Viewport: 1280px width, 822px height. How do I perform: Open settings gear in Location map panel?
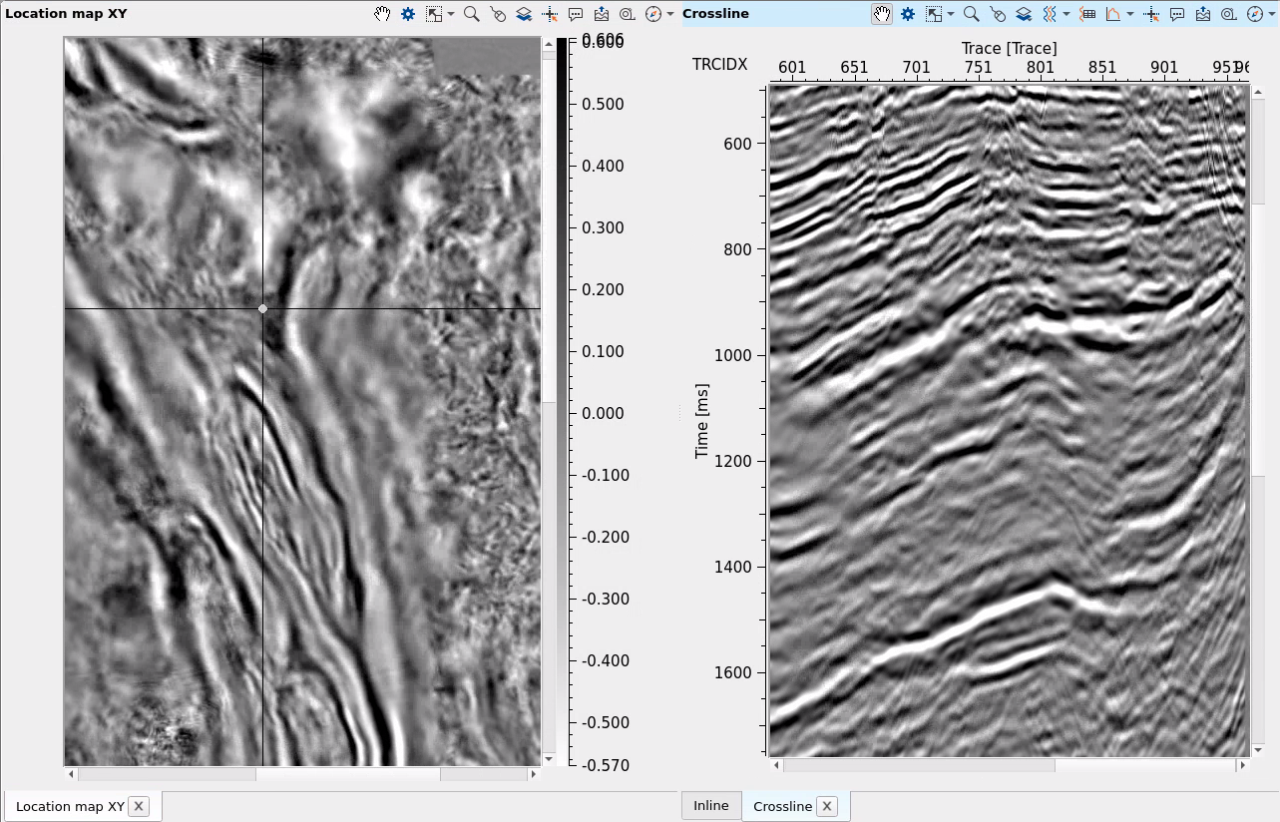tap(408, 14)
